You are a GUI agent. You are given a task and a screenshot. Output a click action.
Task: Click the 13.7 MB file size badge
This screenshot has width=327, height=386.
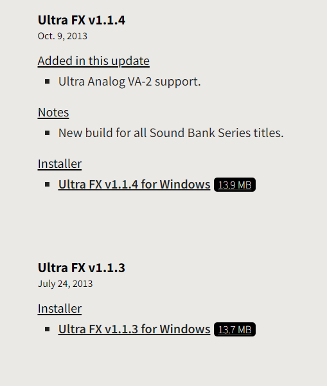pyautogui.click(x=234, y=329)
